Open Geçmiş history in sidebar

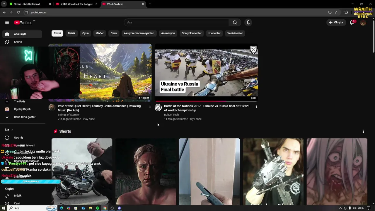pyautogui.click(x=22, y=138)
